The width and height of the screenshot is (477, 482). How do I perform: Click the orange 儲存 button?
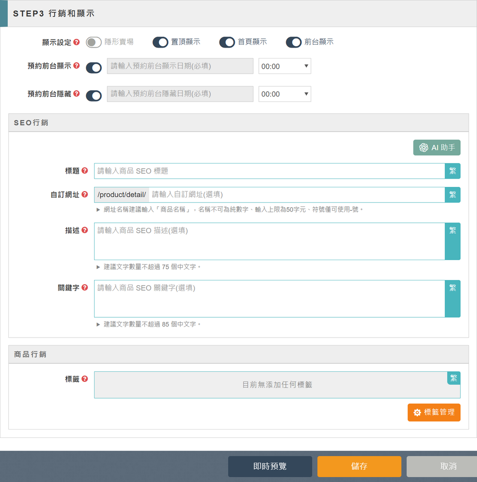point(359,466)
